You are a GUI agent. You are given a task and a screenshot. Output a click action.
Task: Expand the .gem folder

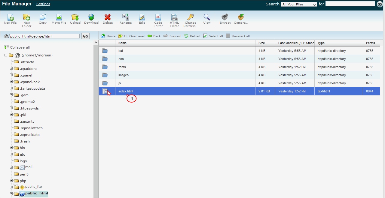(11, 95)
